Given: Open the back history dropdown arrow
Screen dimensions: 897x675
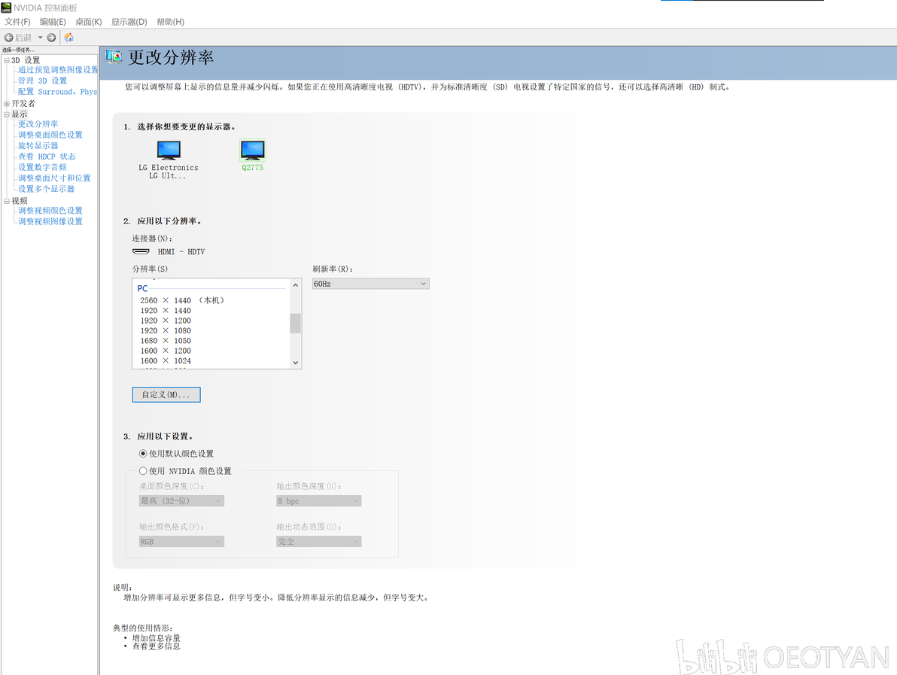Looking at the screenshot, I should (x=40, y=37).
